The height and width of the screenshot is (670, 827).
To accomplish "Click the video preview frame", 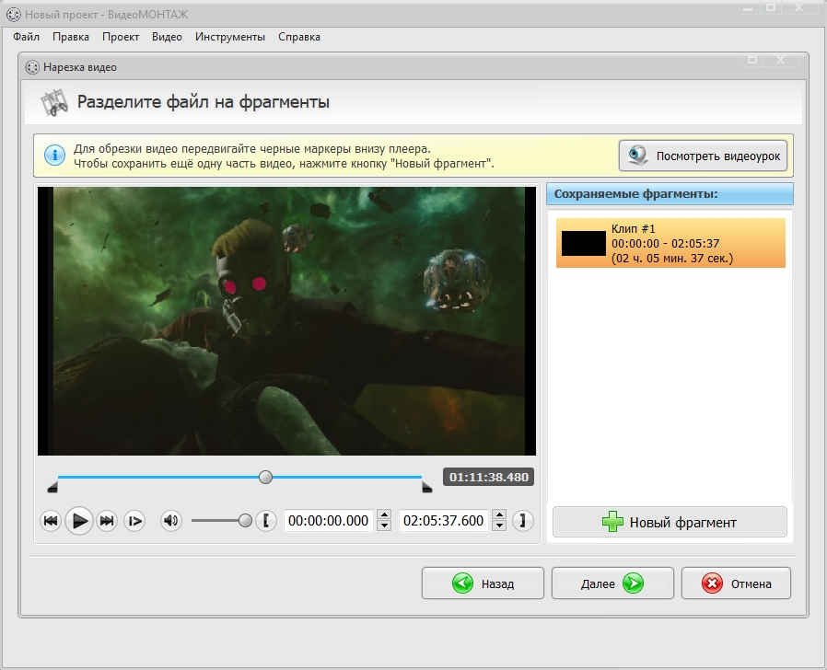I will (x=287, y=321).
